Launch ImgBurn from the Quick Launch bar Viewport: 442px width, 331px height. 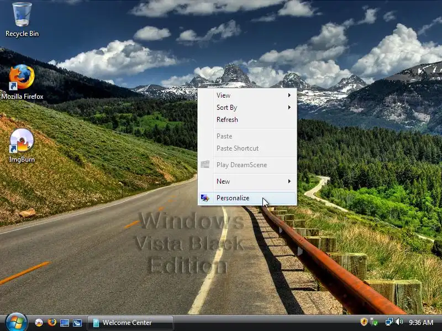click(x=39, y=323)
